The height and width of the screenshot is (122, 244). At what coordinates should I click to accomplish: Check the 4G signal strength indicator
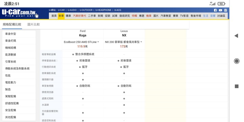pyautogui.click(x=212, y=4)
